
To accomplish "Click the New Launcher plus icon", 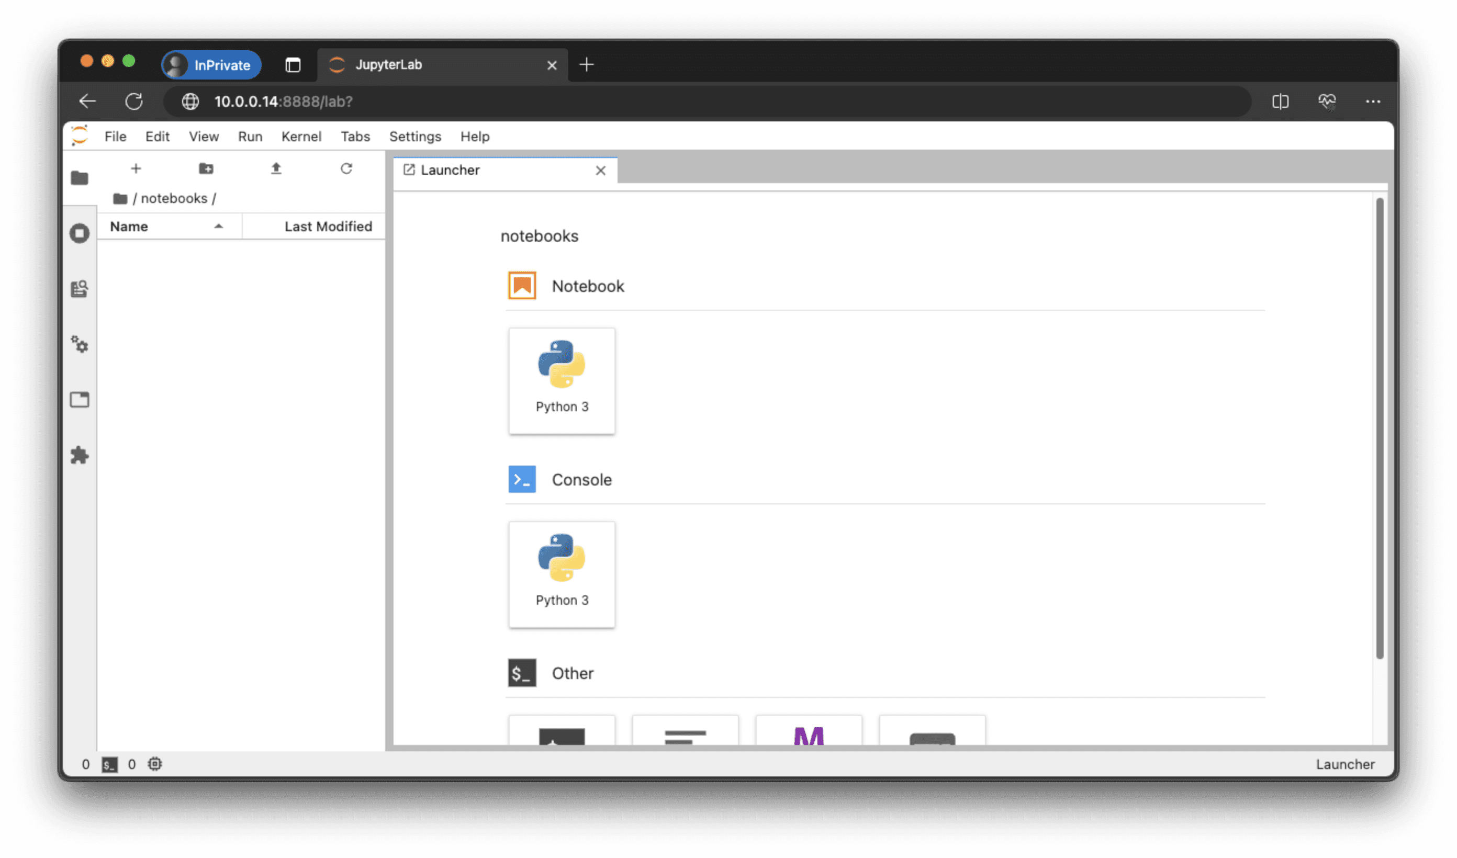I will point(136,168).
